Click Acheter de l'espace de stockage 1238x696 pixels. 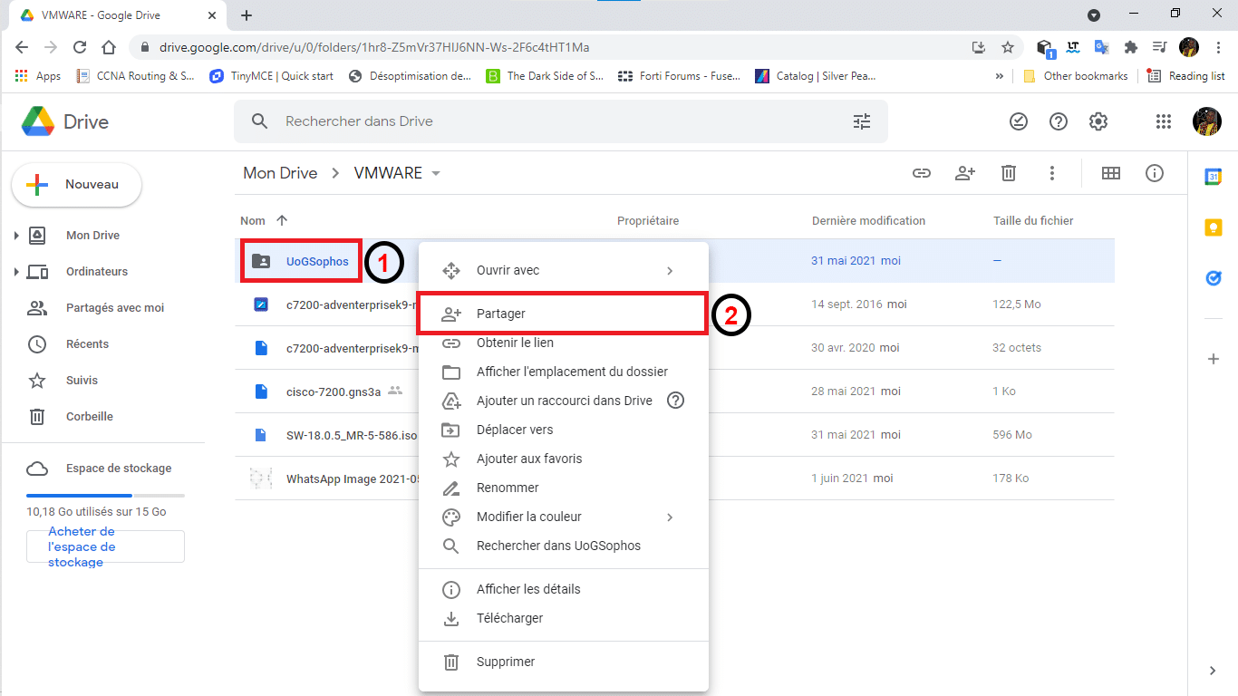[105, 546]
